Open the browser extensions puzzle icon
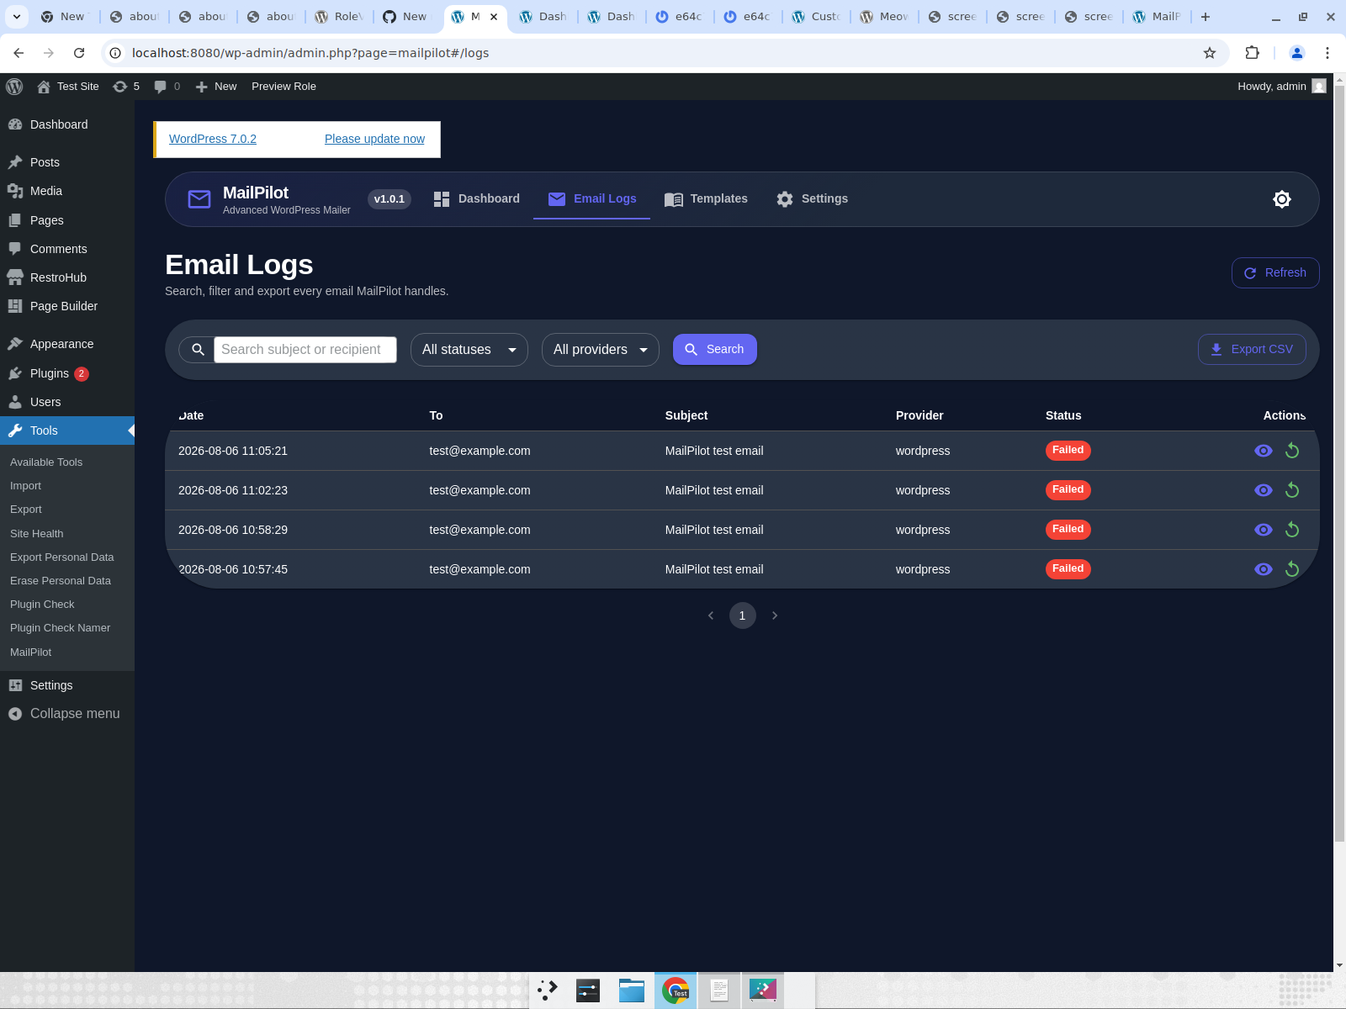The width and height of the screenshot is (1346, 1009). 1252,53
